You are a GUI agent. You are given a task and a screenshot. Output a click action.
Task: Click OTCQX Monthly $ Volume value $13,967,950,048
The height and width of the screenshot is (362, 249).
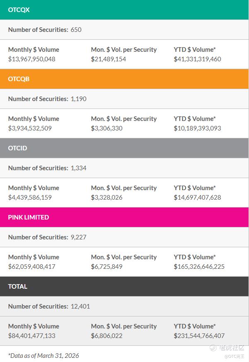(x=32, y=59)
